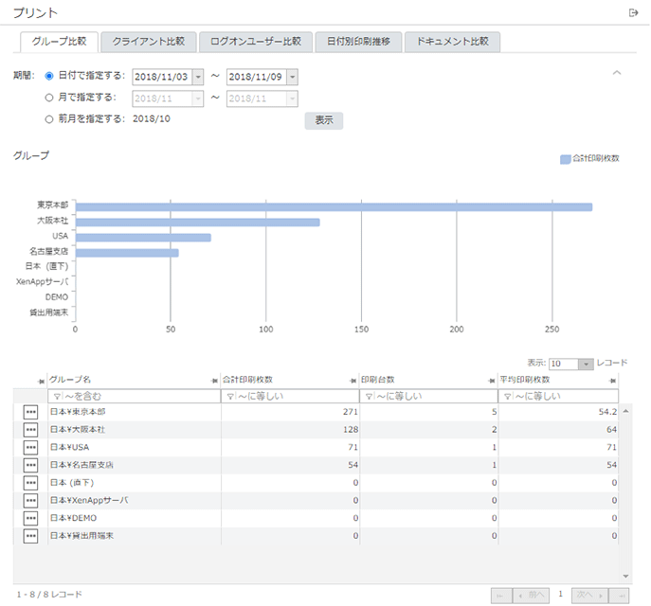The height and width of the screenshot is (606, 651).
Task: Choose the 前月を指定する radio option
Action: (49, 118)
